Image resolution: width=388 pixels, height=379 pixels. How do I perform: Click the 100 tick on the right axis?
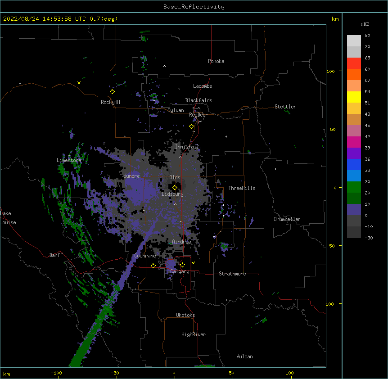pyautogui.click(x=330, y=71)
